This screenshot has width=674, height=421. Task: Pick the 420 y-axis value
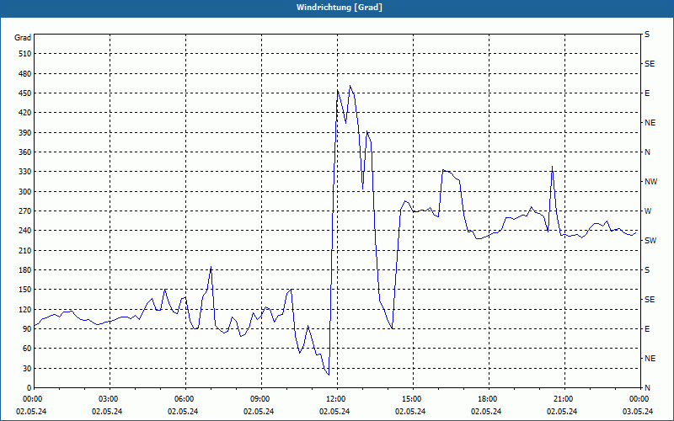(x=25, y=113)
